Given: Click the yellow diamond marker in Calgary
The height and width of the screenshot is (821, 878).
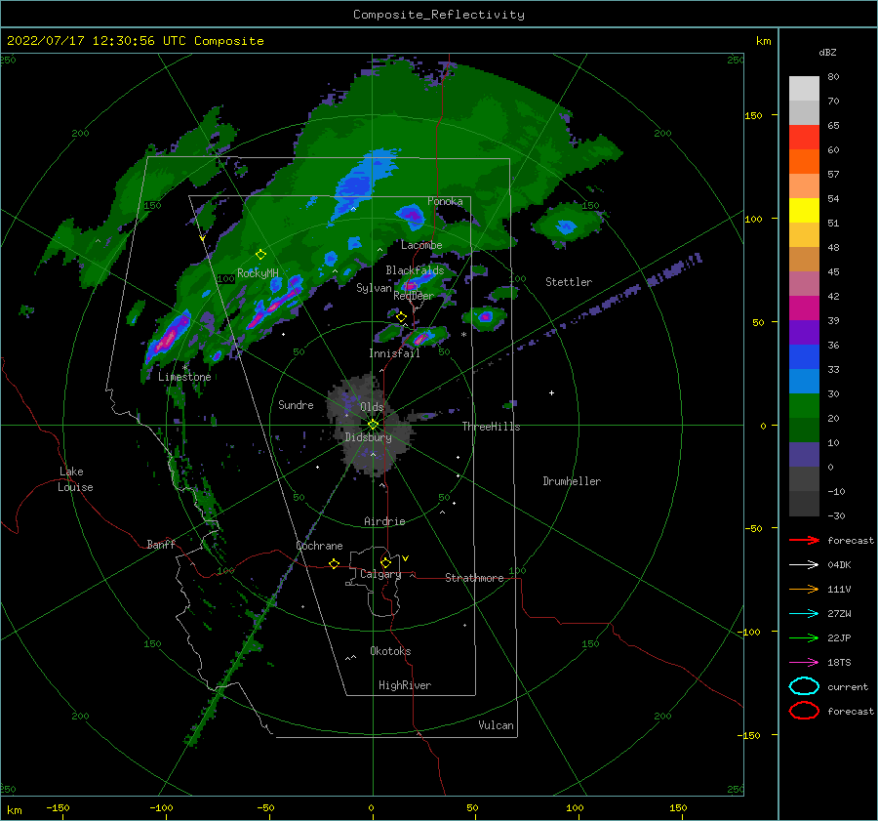Looking at the screenshot, I should (385, 562).
